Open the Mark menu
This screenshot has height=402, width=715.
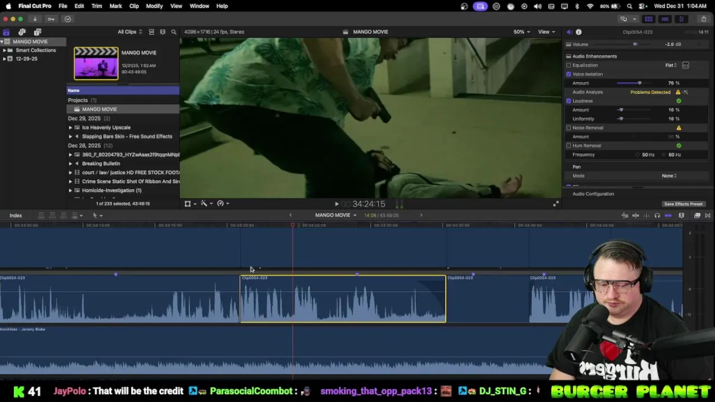pyautogui.click(x=116, y=6)
